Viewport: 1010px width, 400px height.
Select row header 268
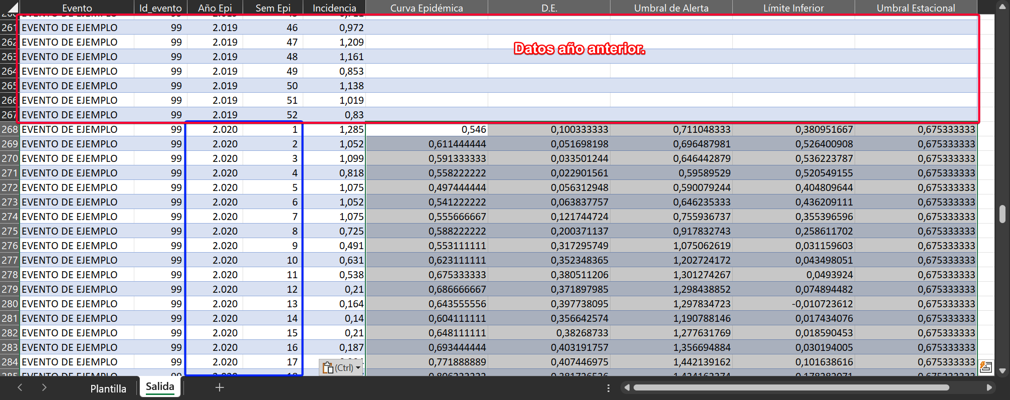(10, 129)
